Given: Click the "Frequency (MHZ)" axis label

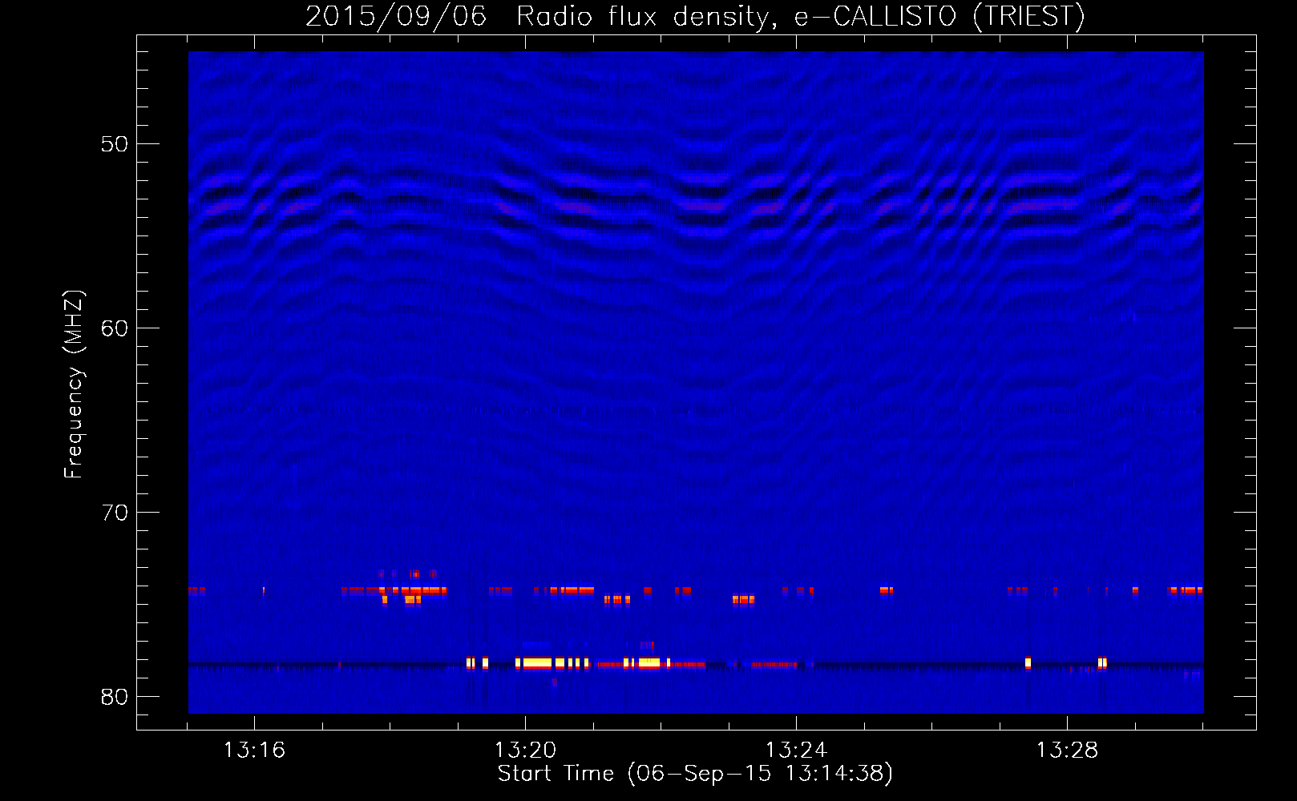Looking at the screenshot, I should [73, 384].
